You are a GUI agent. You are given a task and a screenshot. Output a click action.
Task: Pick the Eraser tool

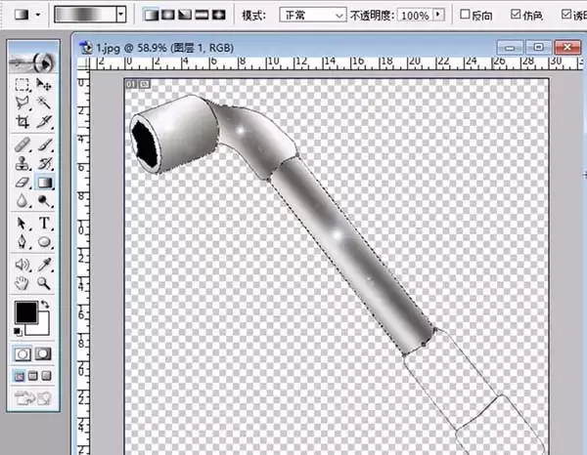click(x=23, y=183)
